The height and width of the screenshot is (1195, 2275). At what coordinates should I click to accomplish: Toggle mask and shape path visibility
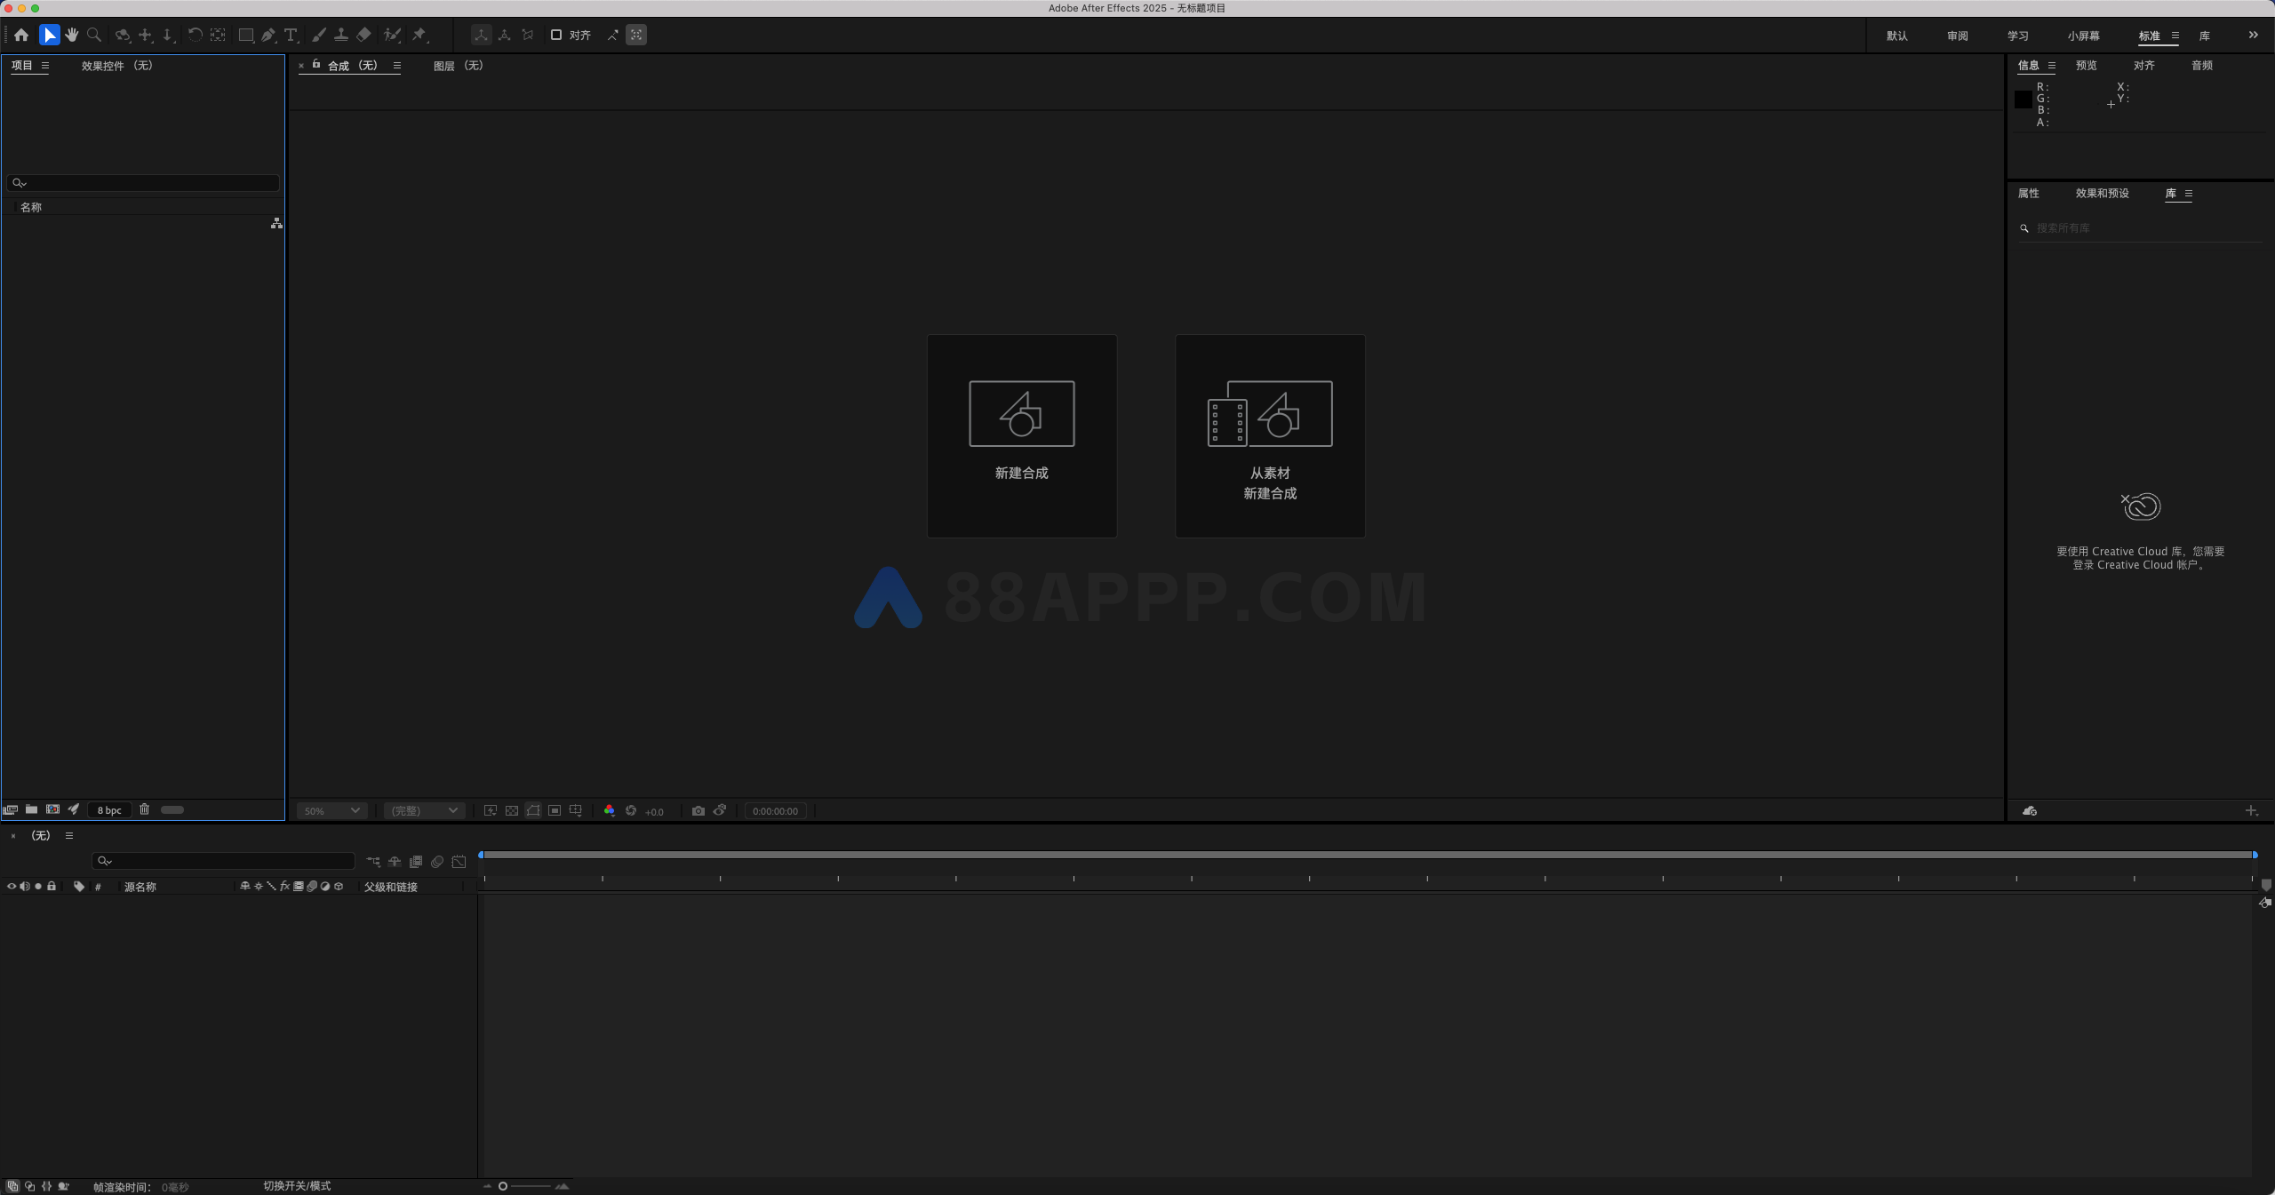click(x=533, y=811)
